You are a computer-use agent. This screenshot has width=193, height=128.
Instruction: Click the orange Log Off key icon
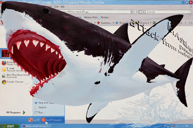pos(31,120)
